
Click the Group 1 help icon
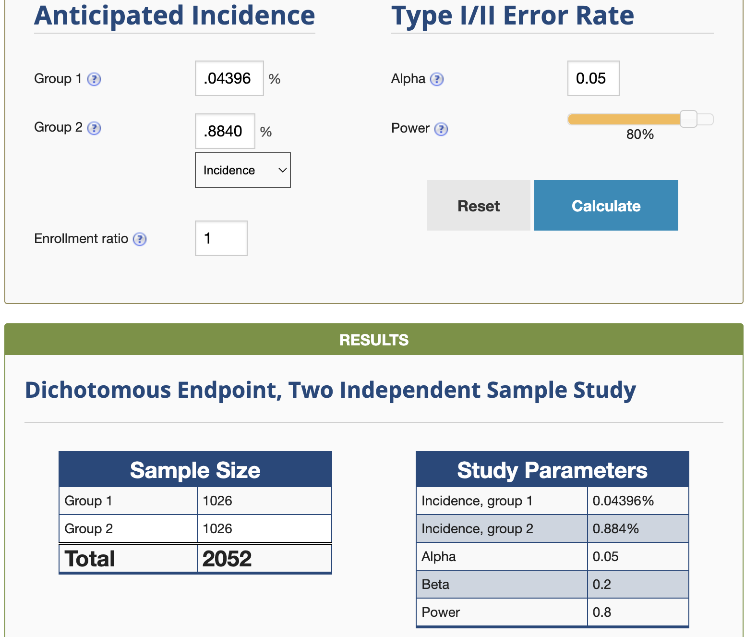pos(94,79)
